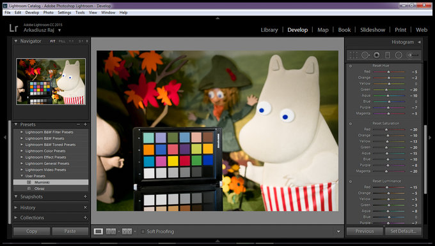Screen dimensions: 435x246
Task: Expand the Lightroom Color Presets folder
Action: click(x=22, y=151)
